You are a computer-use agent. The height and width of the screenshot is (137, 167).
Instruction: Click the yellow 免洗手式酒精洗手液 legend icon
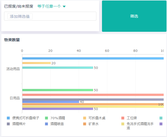123,124
